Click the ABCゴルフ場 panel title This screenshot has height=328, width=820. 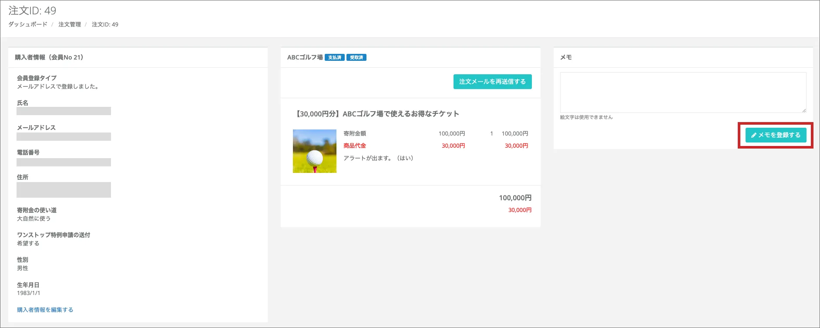[x=305, y=57]
